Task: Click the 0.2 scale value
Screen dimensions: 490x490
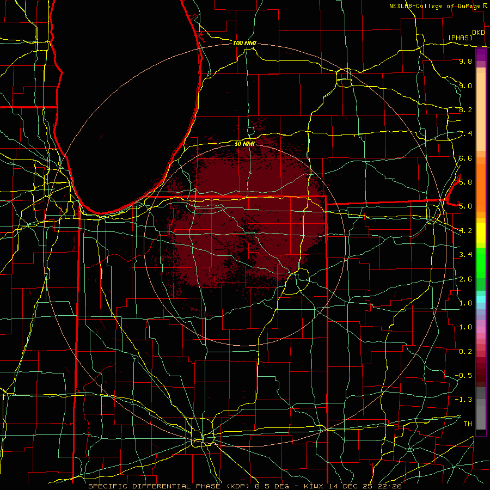Action: tap(465, 351)
